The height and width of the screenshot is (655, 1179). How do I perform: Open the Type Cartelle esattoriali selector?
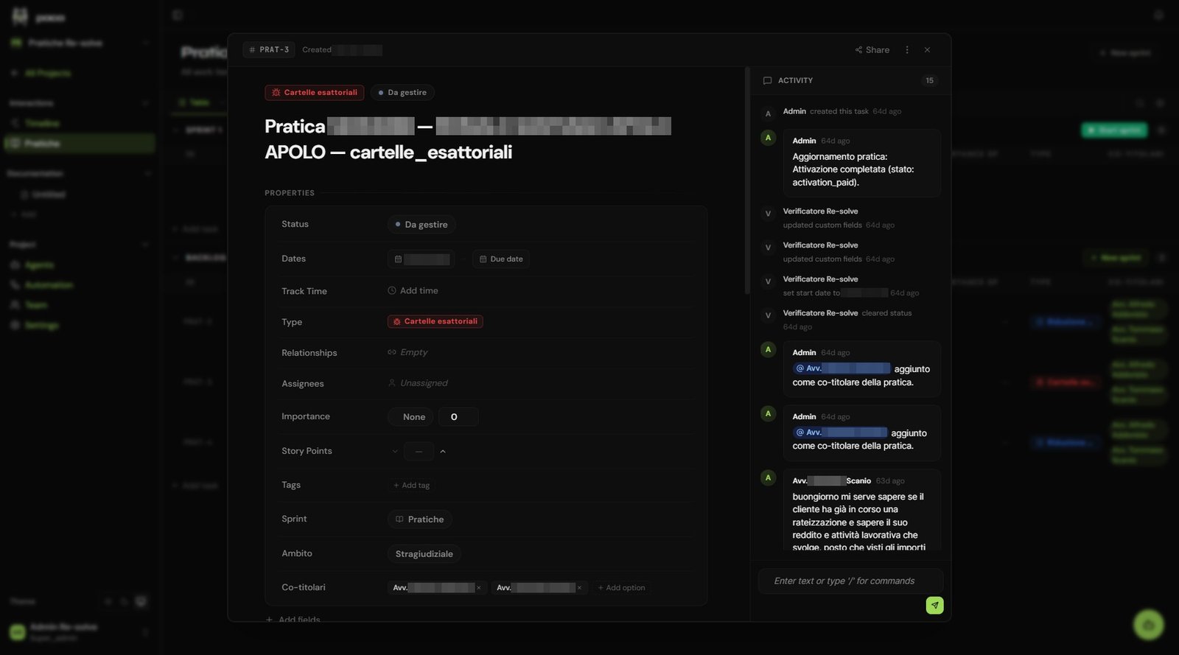pos(435,322)
